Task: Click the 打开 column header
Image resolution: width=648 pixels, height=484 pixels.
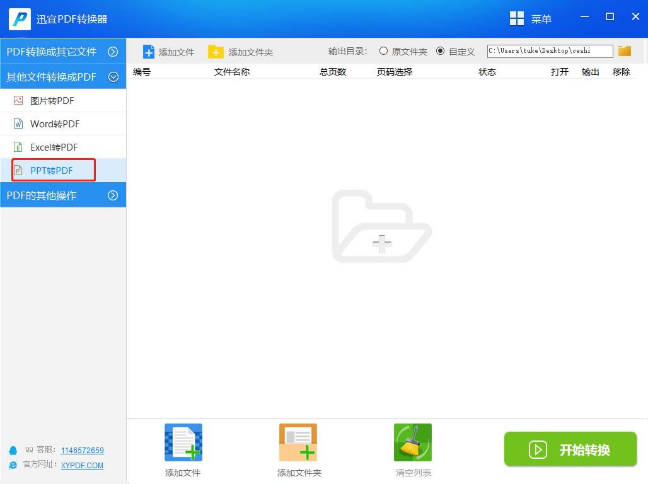Action: (560, 72)
